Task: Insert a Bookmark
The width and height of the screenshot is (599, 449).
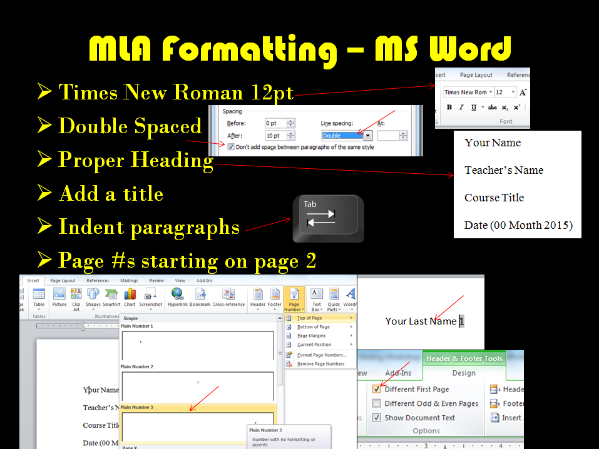Action: tap(200, 298)
